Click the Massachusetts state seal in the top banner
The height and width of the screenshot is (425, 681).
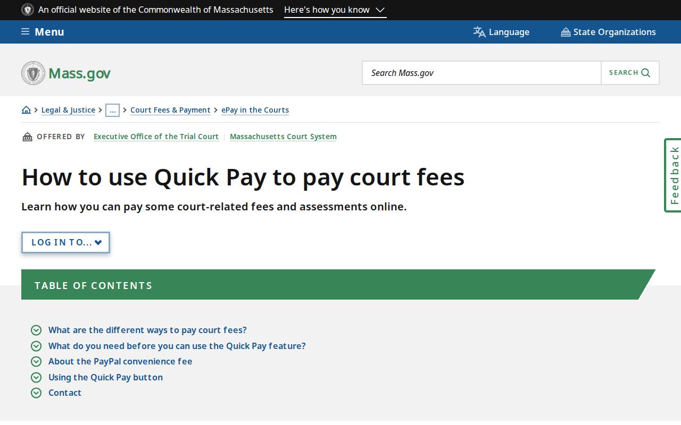point(28,10)
